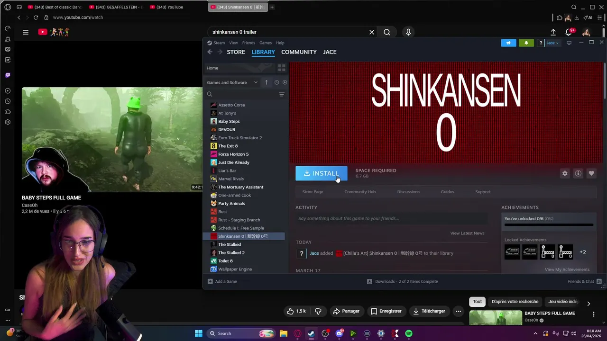The image size is (607, 341).
Task: Open advanced library filter options icon
Action: [281, 94]
